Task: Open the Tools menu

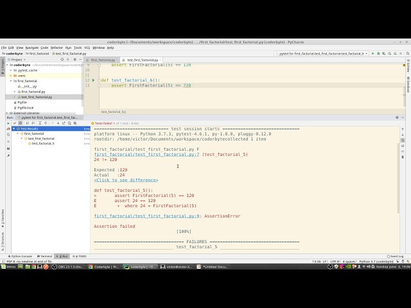Action: [x=78, y=47]
